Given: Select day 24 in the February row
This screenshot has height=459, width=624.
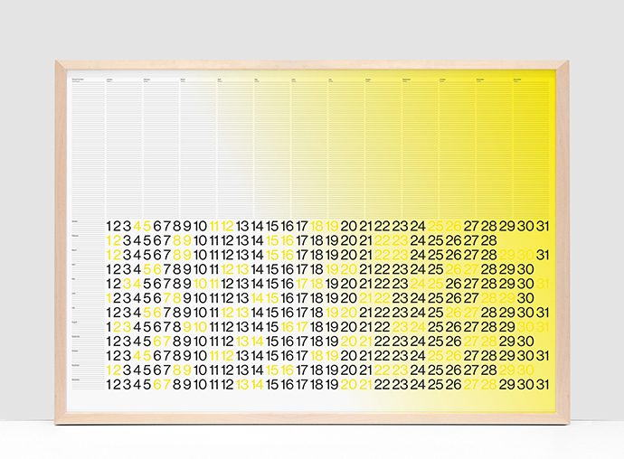Looking at the screenshot, I should [418, 240].
